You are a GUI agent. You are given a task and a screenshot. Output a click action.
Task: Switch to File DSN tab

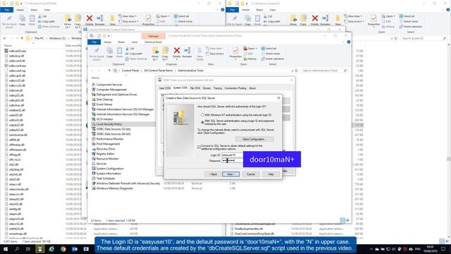tap(195, 88)
